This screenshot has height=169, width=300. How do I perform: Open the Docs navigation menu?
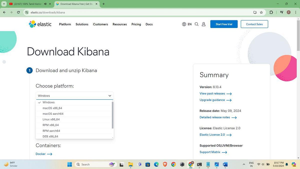coord(149,24)
